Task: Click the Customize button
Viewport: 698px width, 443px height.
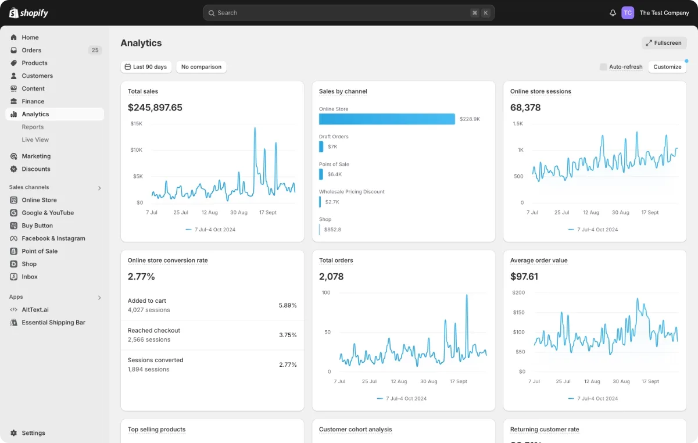Action: tap(667, 67)
